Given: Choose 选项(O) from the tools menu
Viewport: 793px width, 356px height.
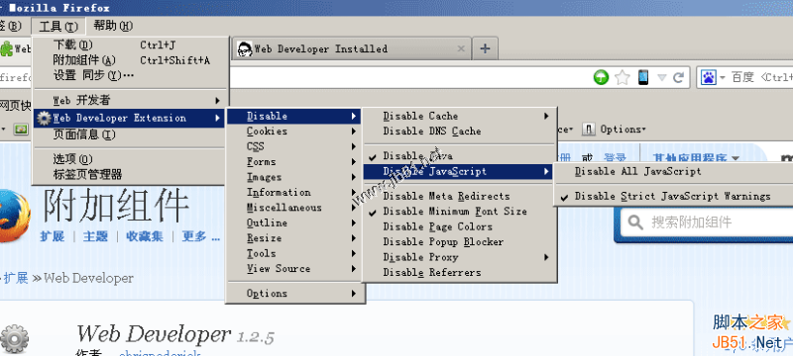Looking at the screenshot, I should [130, 159].
